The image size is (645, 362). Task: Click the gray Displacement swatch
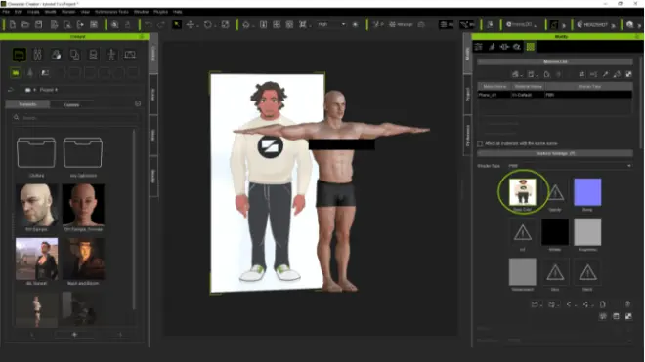(x=523, y=272)
